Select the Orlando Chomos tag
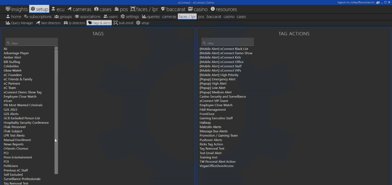The height and width of the screenshot is (185, 392). point(16,149)
